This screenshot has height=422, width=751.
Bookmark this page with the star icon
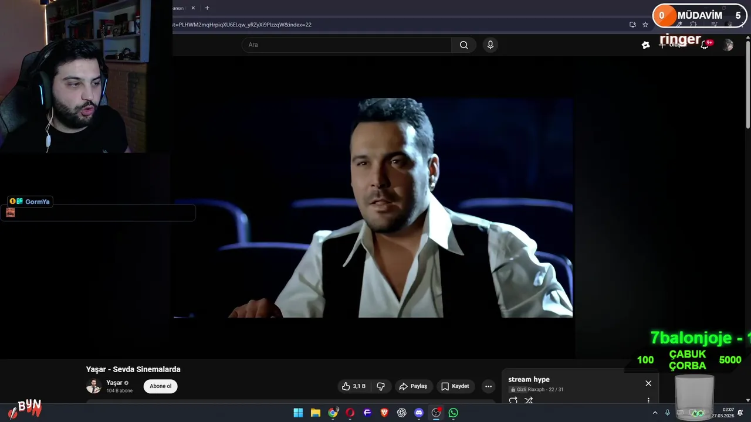pos(645,25)
